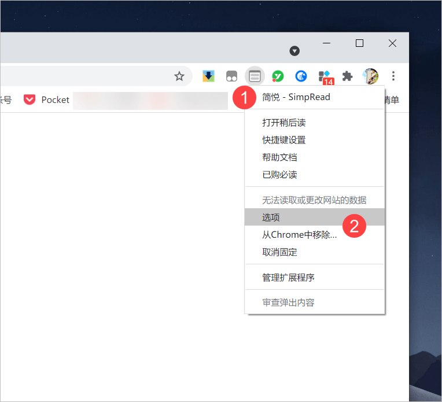Open the green Y extension icon
442x402 pixels.
click(278, 76)
